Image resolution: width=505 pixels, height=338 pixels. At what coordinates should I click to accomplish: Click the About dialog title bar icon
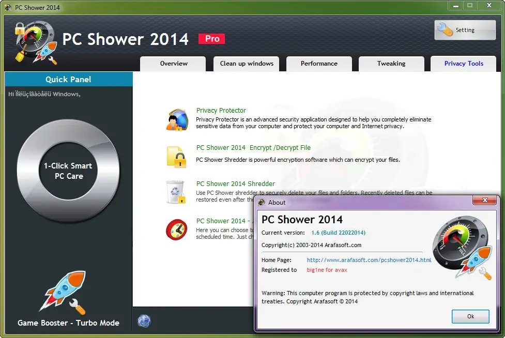[262, 203]
